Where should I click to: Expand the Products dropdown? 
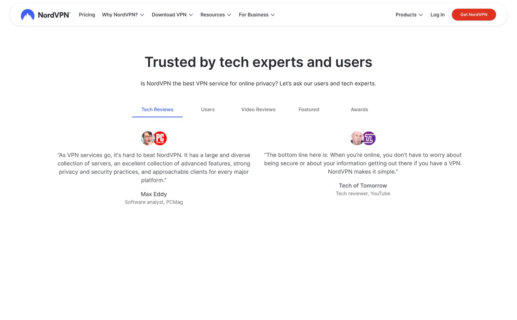409,15
